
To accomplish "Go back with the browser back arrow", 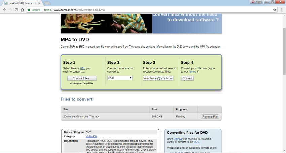I will (x=5, y=10).
